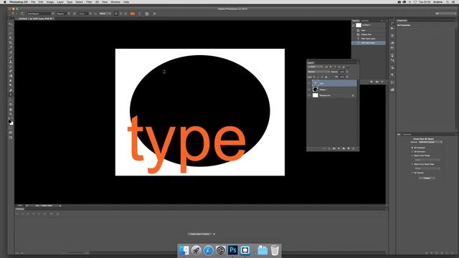Open the Window menu

(115, 1)
